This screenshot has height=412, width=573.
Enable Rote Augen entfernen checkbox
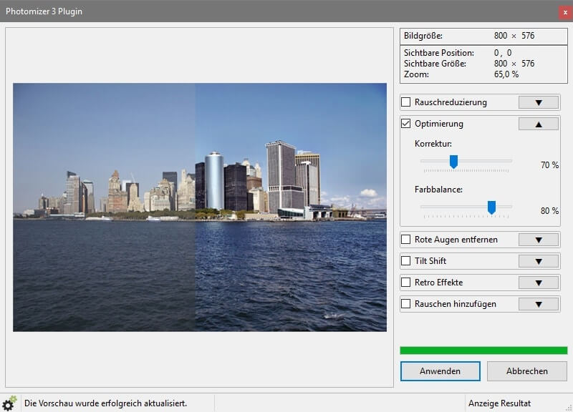click(406, 240)
